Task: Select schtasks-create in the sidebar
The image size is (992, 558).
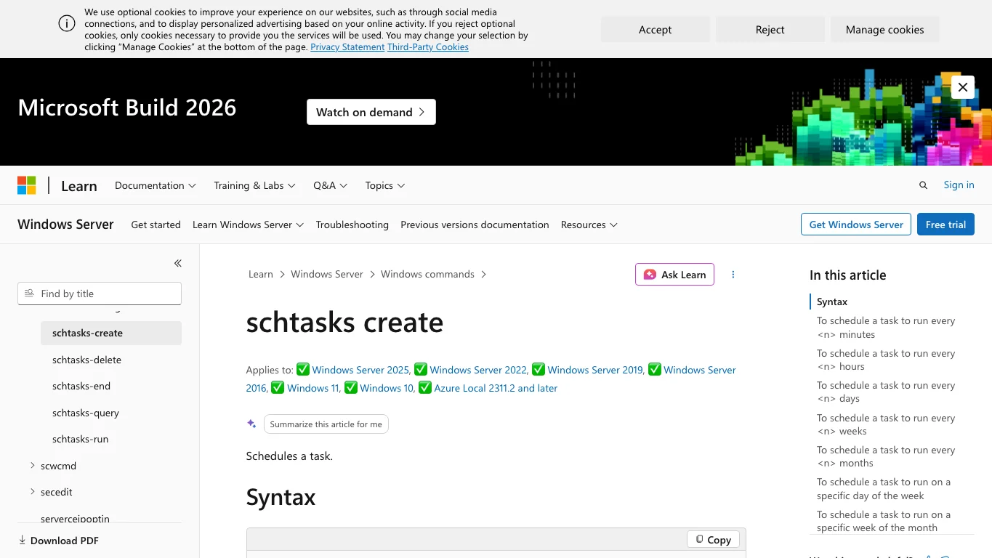Action: tap(111, 333)
